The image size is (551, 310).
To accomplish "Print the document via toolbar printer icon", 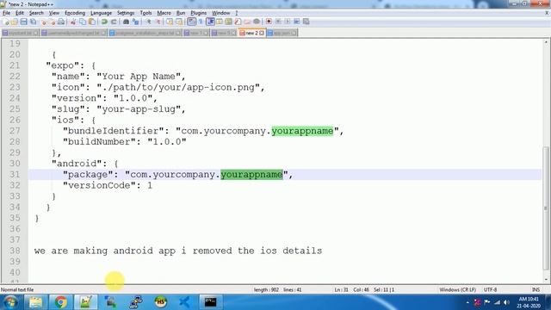I will (61, 22).
